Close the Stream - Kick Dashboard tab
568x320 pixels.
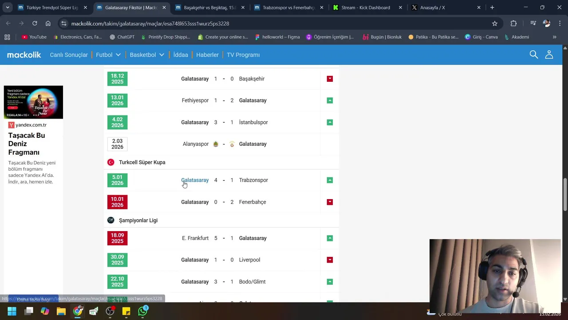[400, 8]
